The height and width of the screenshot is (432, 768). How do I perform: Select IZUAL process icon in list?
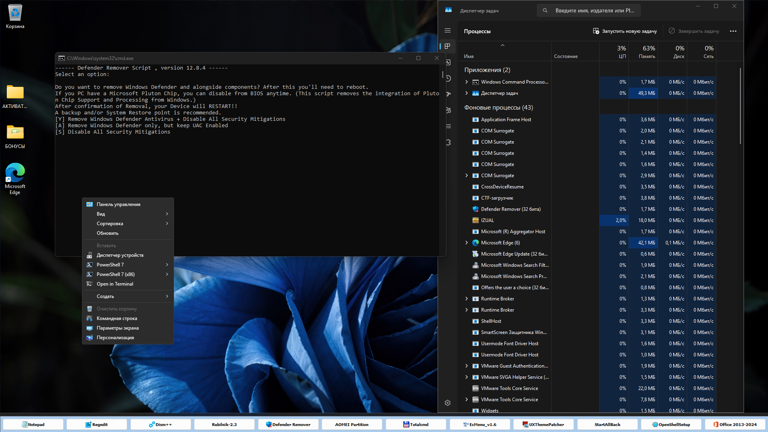pos(475,220)
